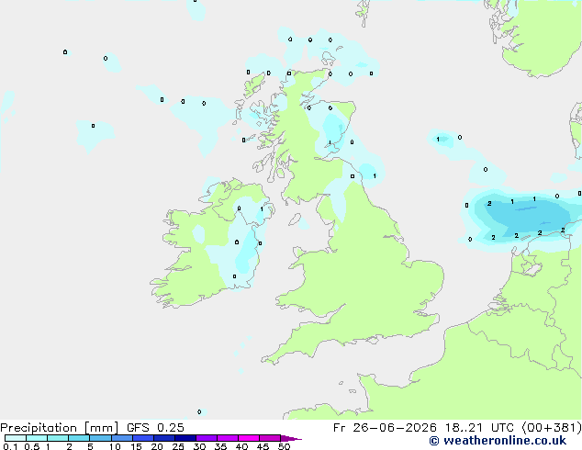Click the 10–15 mm legend color box
This screenshot has height=450, width=582.
click(122, 438)
